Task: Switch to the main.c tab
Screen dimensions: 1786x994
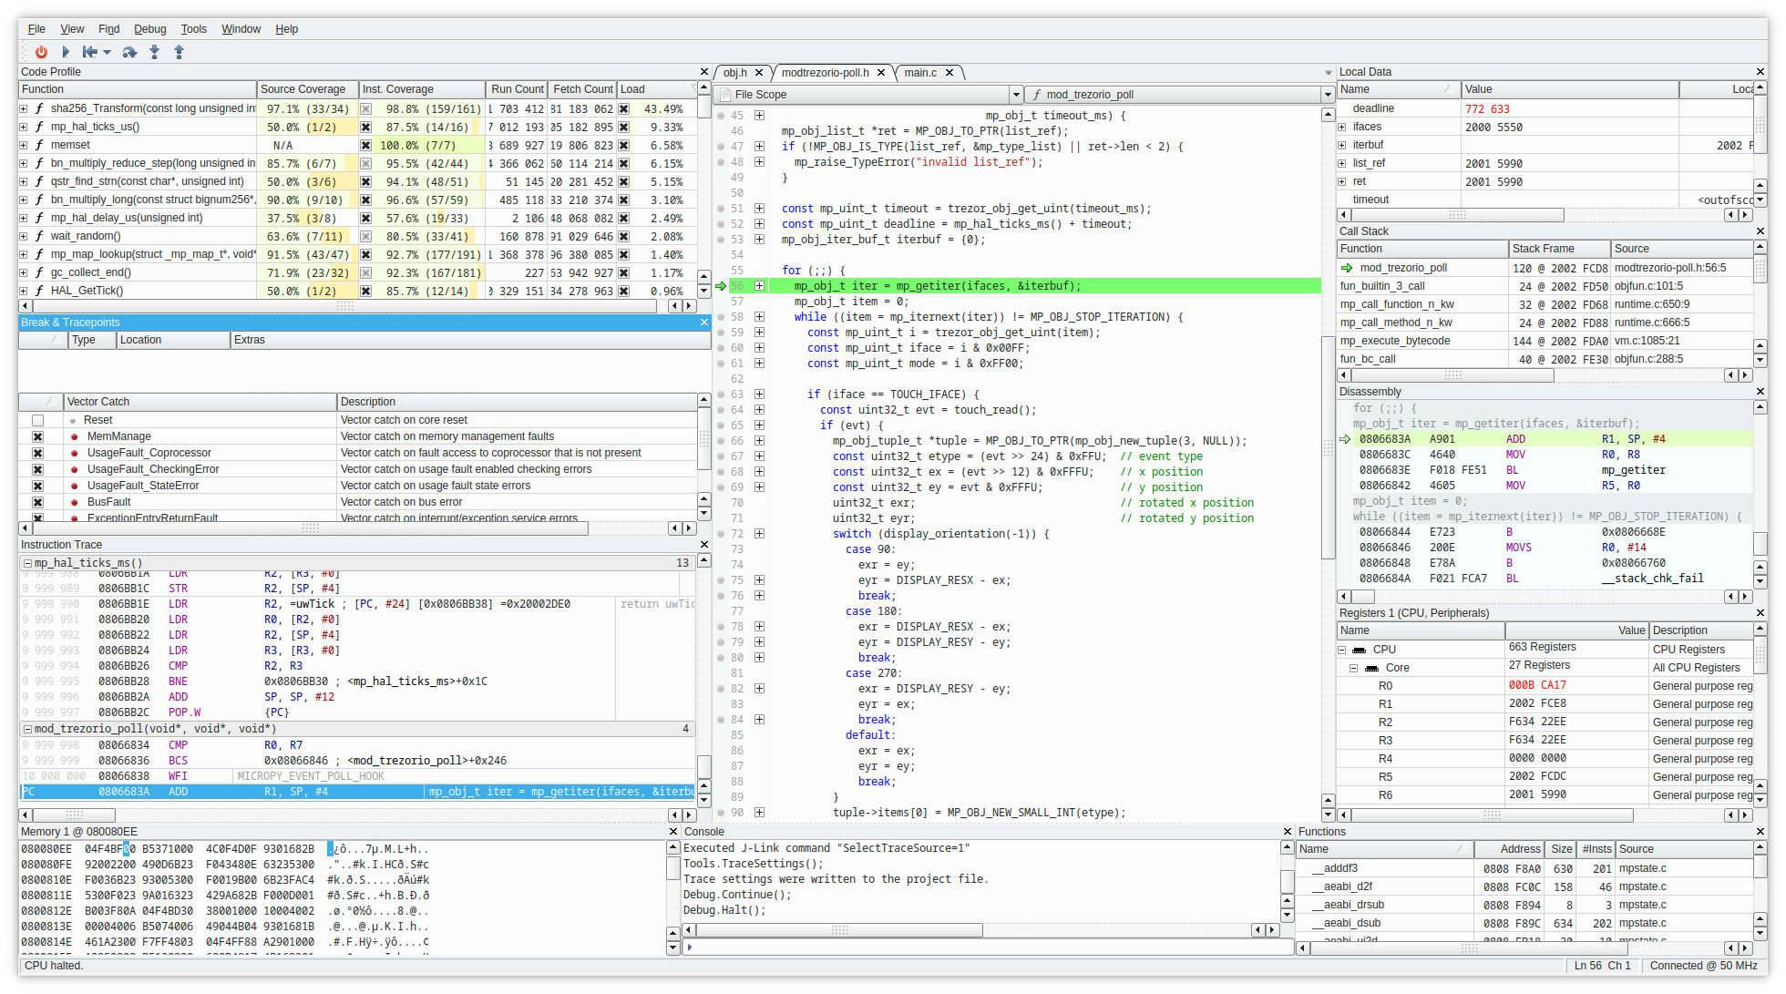Action: tap(920, 73)
